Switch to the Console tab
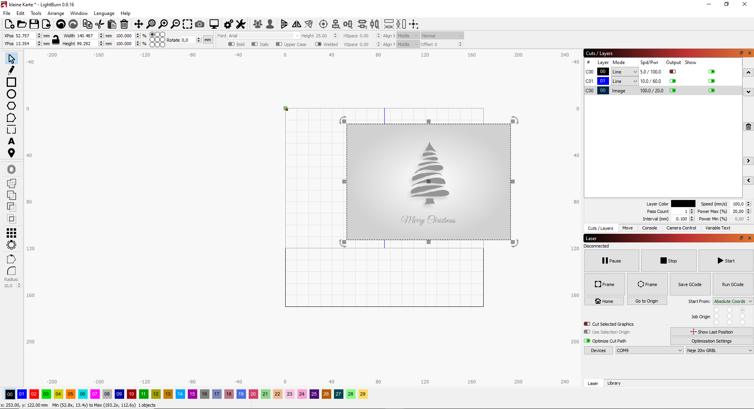This screenshot has height=409, width=754. [649, 228]
